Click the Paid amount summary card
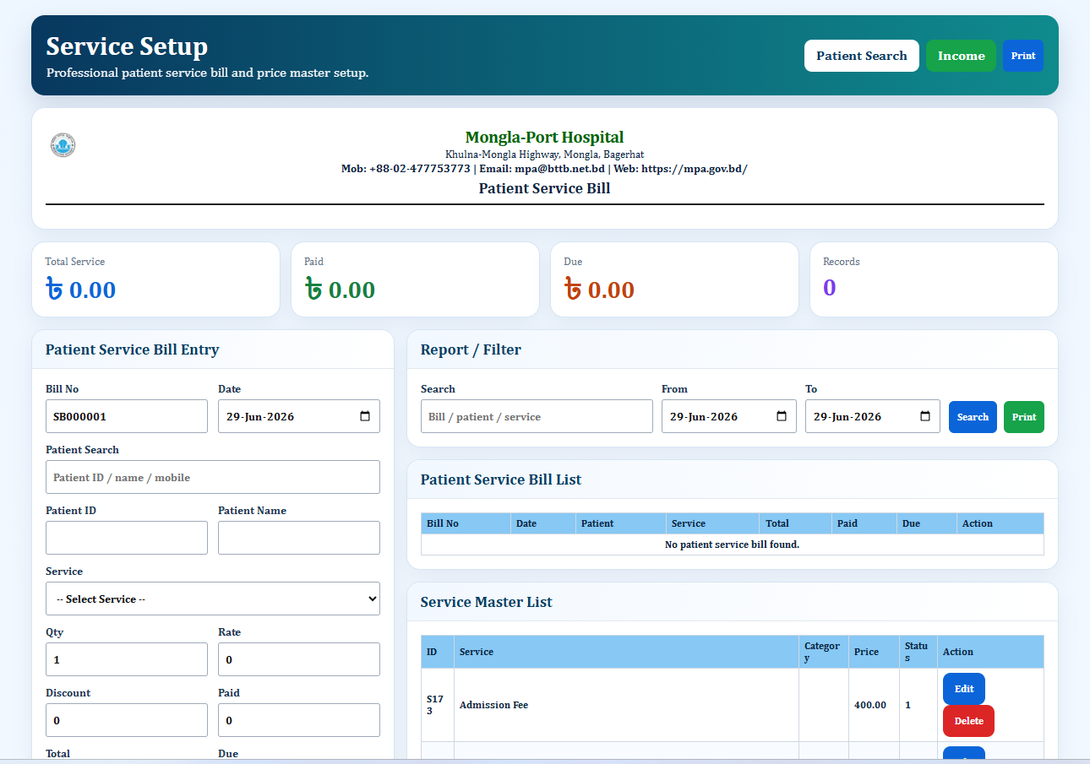Image resolution: width=1090 pixels, height=764 pixels. click(415, 279)
